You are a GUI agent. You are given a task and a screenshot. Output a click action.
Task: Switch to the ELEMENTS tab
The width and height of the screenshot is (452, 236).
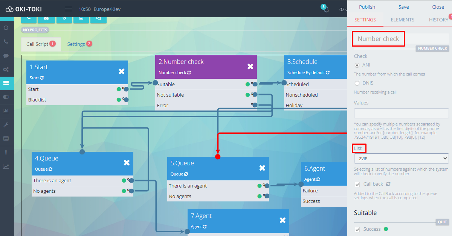[402, 20]
